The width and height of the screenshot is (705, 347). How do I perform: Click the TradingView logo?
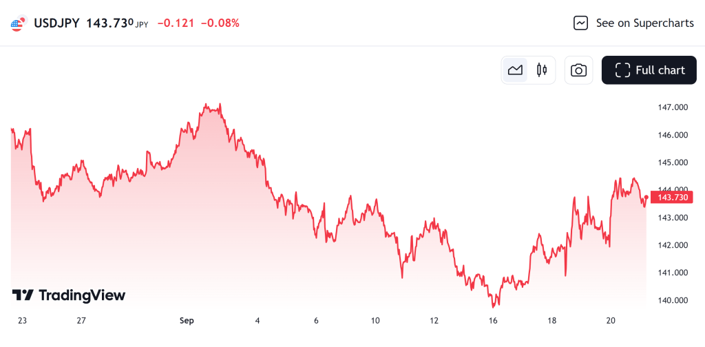pyautogui.click(x=69, y=295)
